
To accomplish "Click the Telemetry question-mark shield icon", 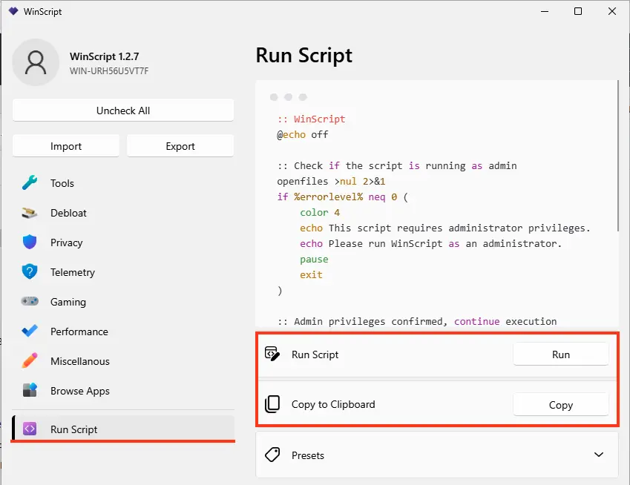I will 30,272.
